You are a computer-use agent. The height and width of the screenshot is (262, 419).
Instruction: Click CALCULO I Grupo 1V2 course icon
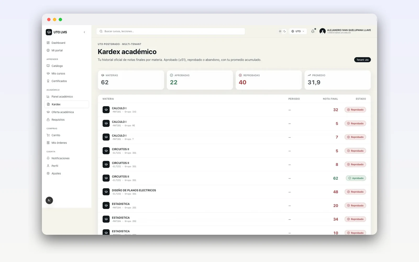(106, 110)
